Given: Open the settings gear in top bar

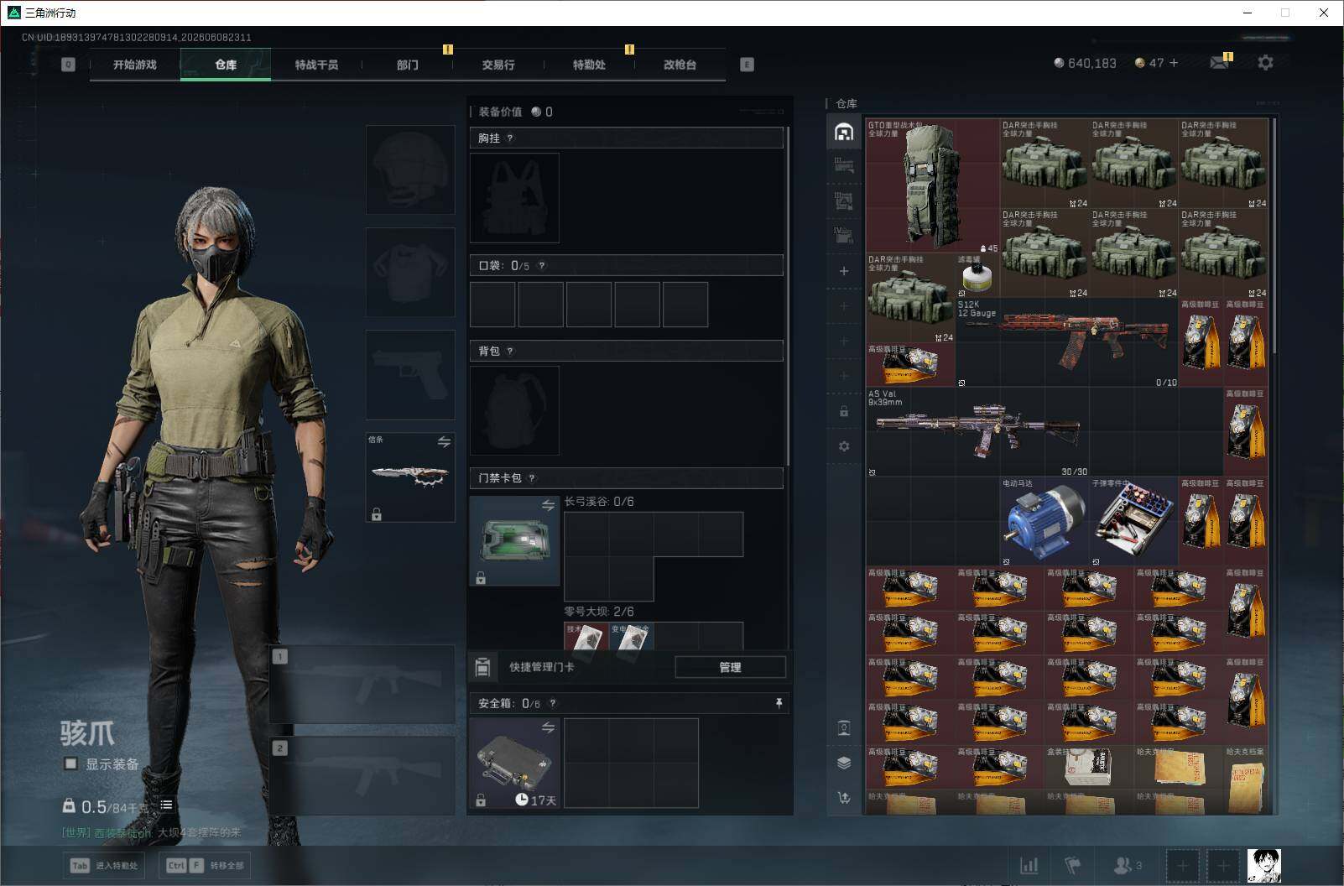Looking at the screenshot, I should 1265,63.
